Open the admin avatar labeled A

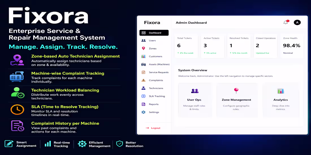pos(297,23)
